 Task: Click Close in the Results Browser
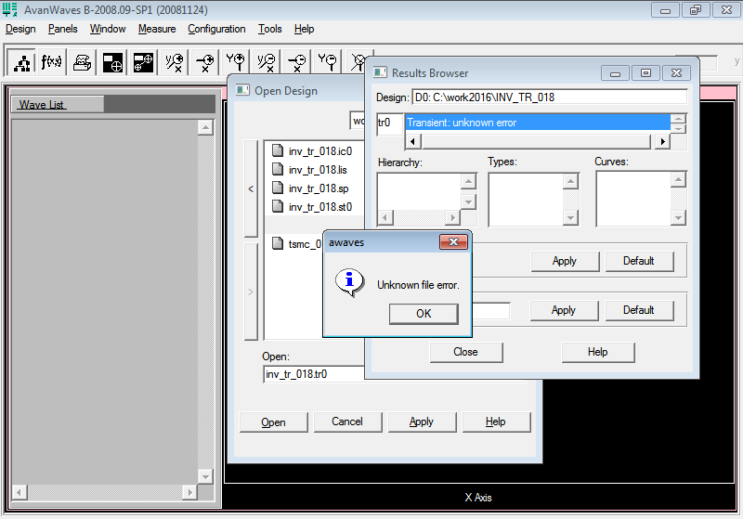pos(466,352)
